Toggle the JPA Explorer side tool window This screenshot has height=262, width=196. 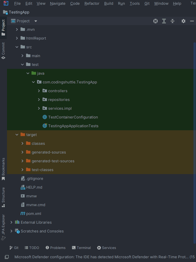point(3,227)
